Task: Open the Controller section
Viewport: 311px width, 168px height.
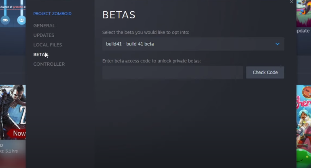Action: [49, 64]
